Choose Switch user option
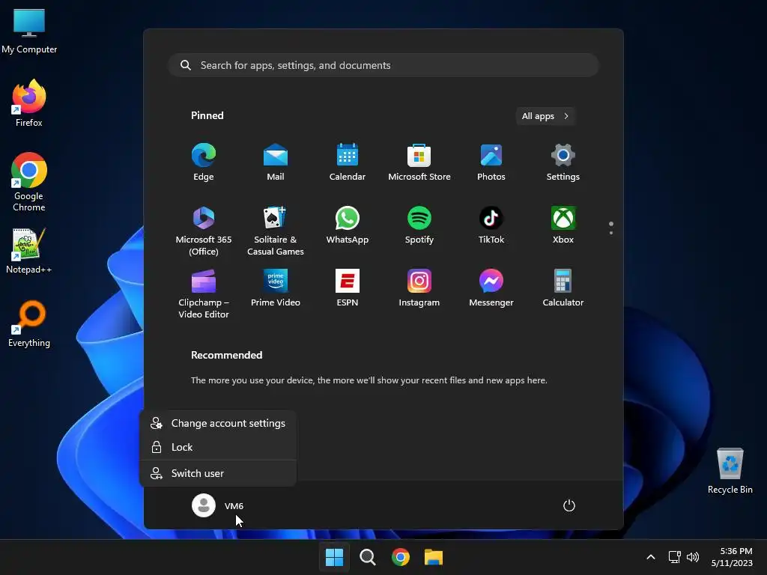This screenshot has height=575, width=767. (x=218, y=473)
